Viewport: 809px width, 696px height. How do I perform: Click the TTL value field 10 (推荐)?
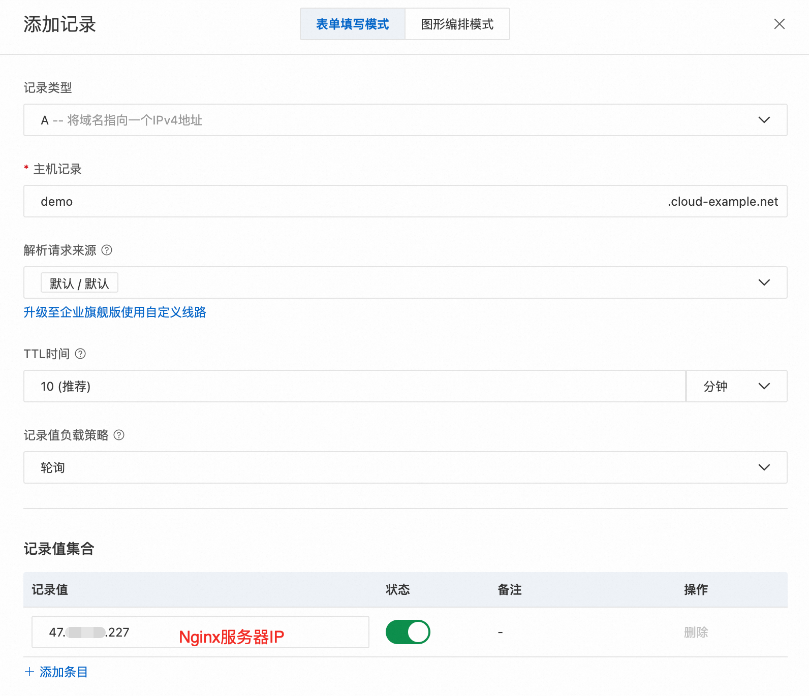coord(355,386)
